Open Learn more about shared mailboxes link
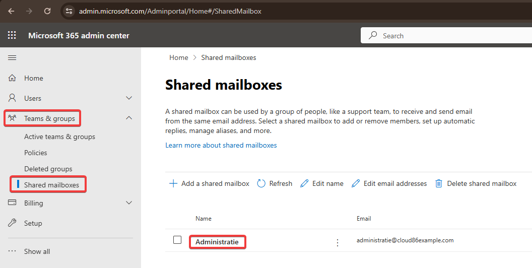 (x=221, y=145)
